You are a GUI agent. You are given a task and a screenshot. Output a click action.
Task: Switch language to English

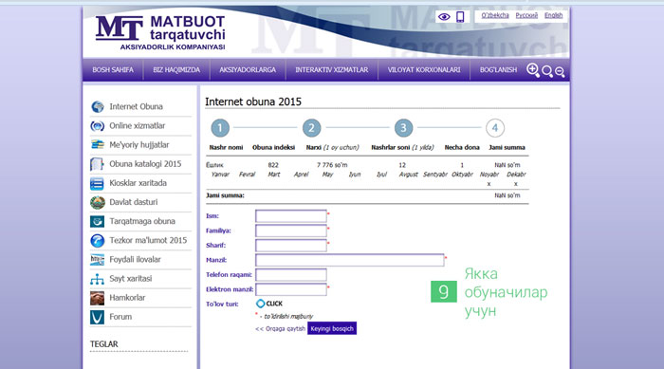coord(553,15)
